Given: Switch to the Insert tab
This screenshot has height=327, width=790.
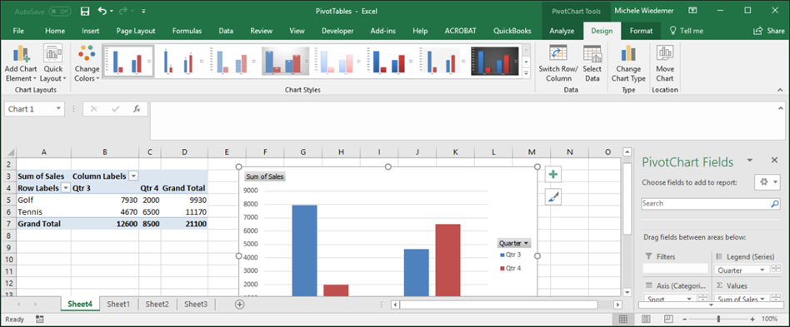Looking at the screenshot, I should point(90,31).
